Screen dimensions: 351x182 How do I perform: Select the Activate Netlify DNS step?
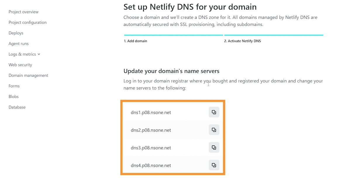(x=242, y=41)
